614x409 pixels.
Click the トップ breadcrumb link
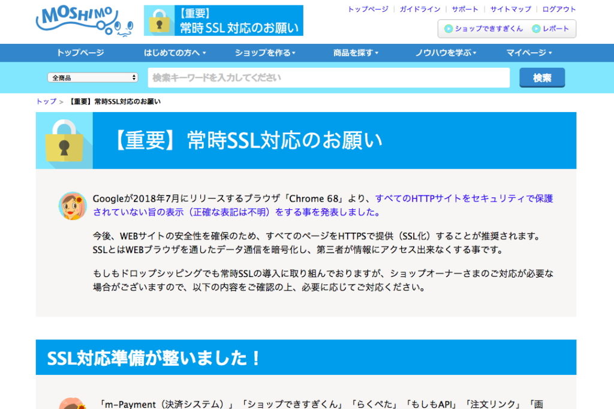[46, 101]
